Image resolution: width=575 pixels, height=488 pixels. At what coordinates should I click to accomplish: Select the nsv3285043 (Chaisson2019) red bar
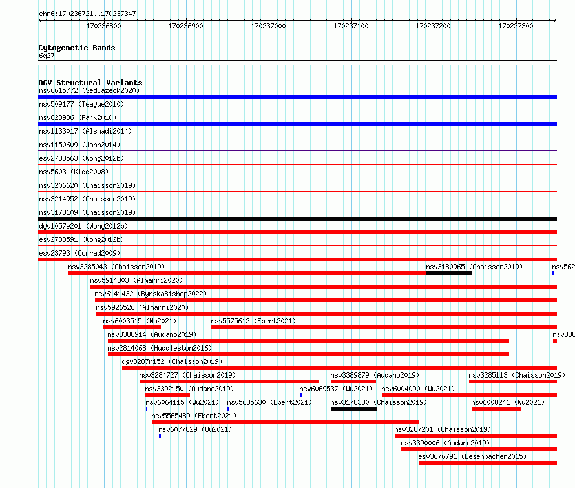coord(247,273)
